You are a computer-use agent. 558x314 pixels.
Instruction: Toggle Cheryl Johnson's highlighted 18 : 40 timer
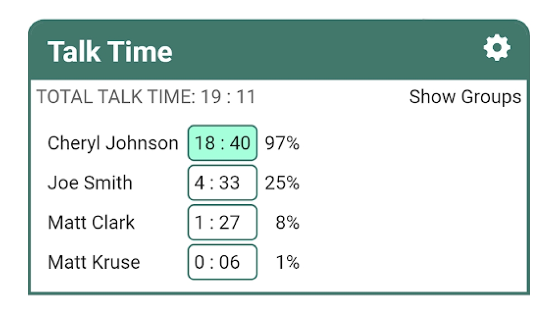222,143
